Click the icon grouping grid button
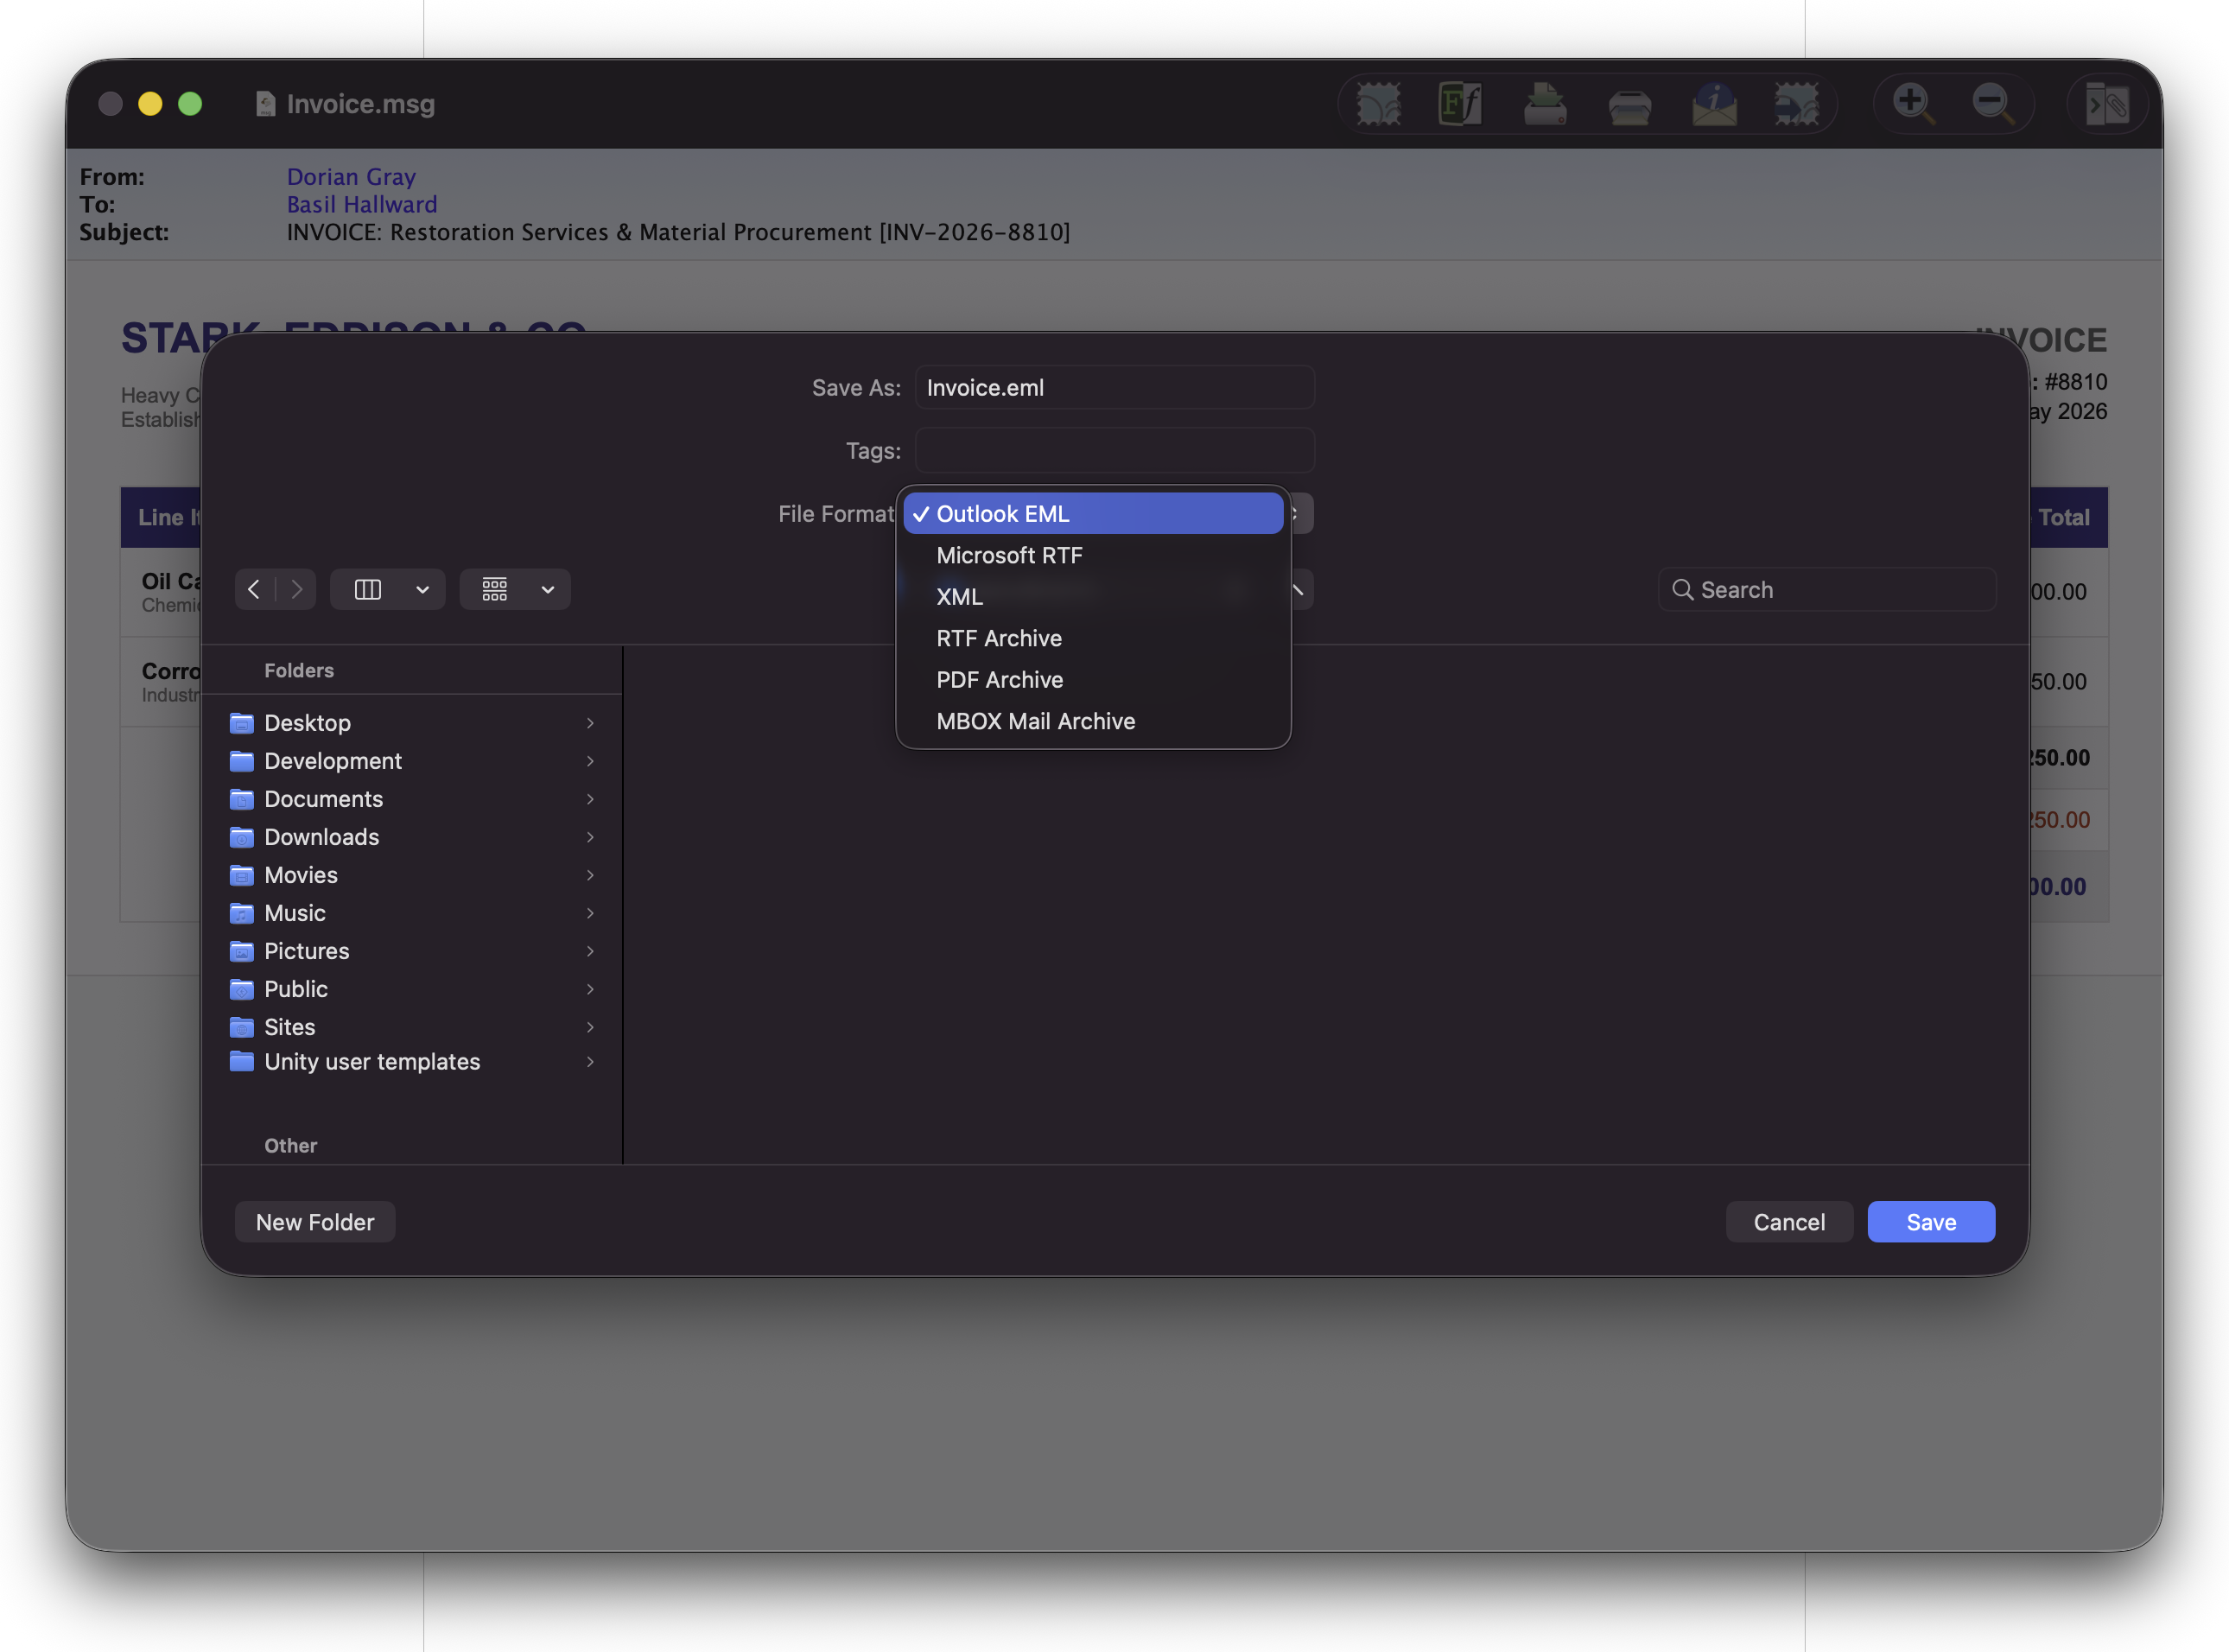Screen dimensions: 2229x1652 tap(495, 590)
